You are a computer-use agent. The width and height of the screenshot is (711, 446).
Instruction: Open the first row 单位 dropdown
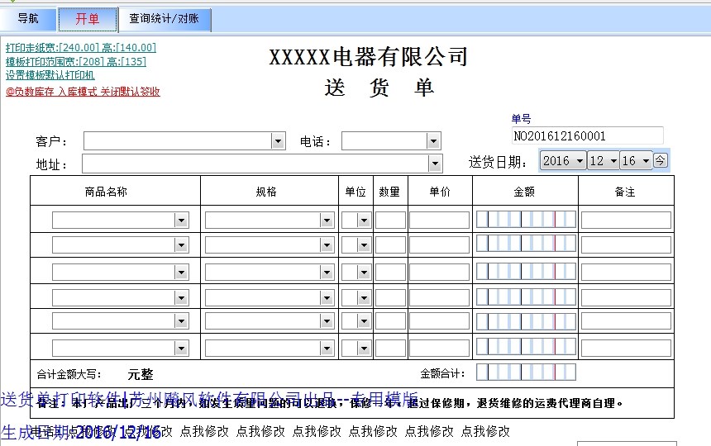363,221
